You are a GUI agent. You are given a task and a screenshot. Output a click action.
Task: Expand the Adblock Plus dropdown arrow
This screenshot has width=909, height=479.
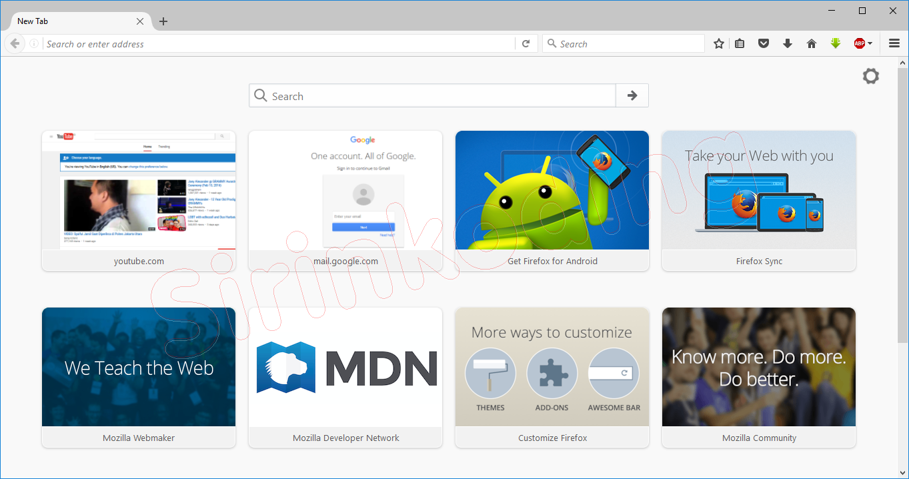pos(870,44)
